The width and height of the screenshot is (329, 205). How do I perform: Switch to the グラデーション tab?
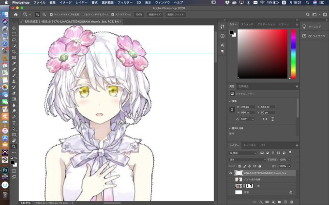click(x=266, y=25)
